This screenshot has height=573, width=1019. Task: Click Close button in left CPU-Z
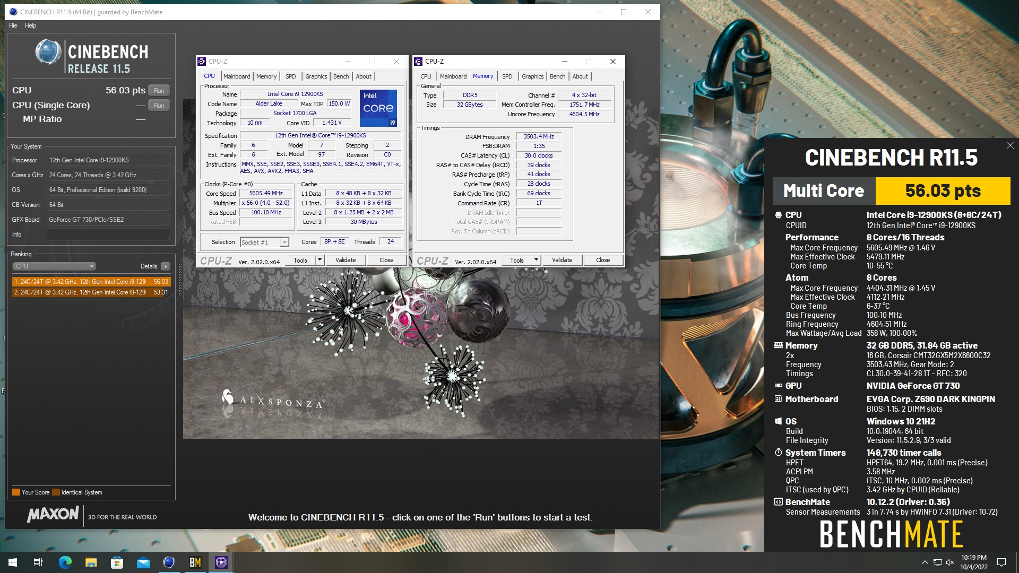386,261
